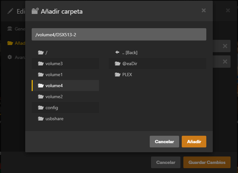Screen dimensions: 238x173
Task: Cancel the Añadir carpeta dialog
Action: (164, 142)
